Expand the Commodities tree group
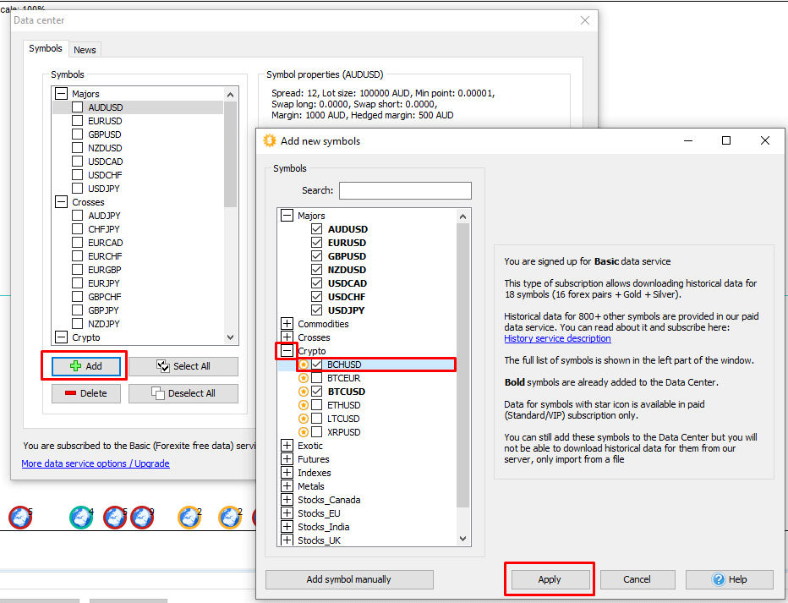 click(x=287, y=324)
